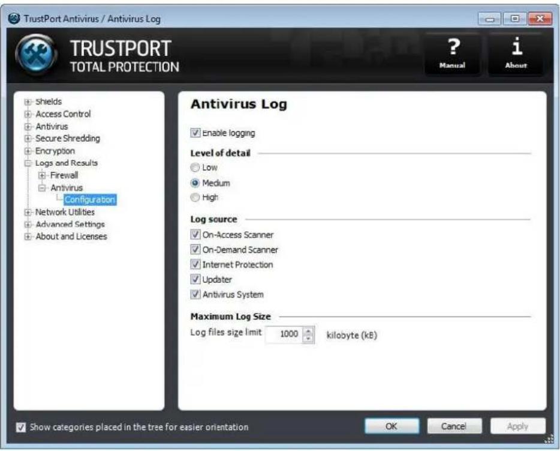Select Firewall under Logs and Results
This screenshot has width=560, height=451.
pyautogui.click(x=64, y=175)
